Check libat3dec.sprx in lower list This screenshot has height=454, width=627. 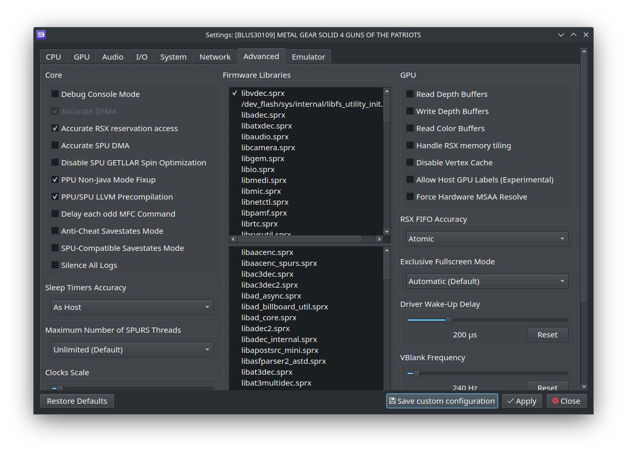tap(235, 372)
